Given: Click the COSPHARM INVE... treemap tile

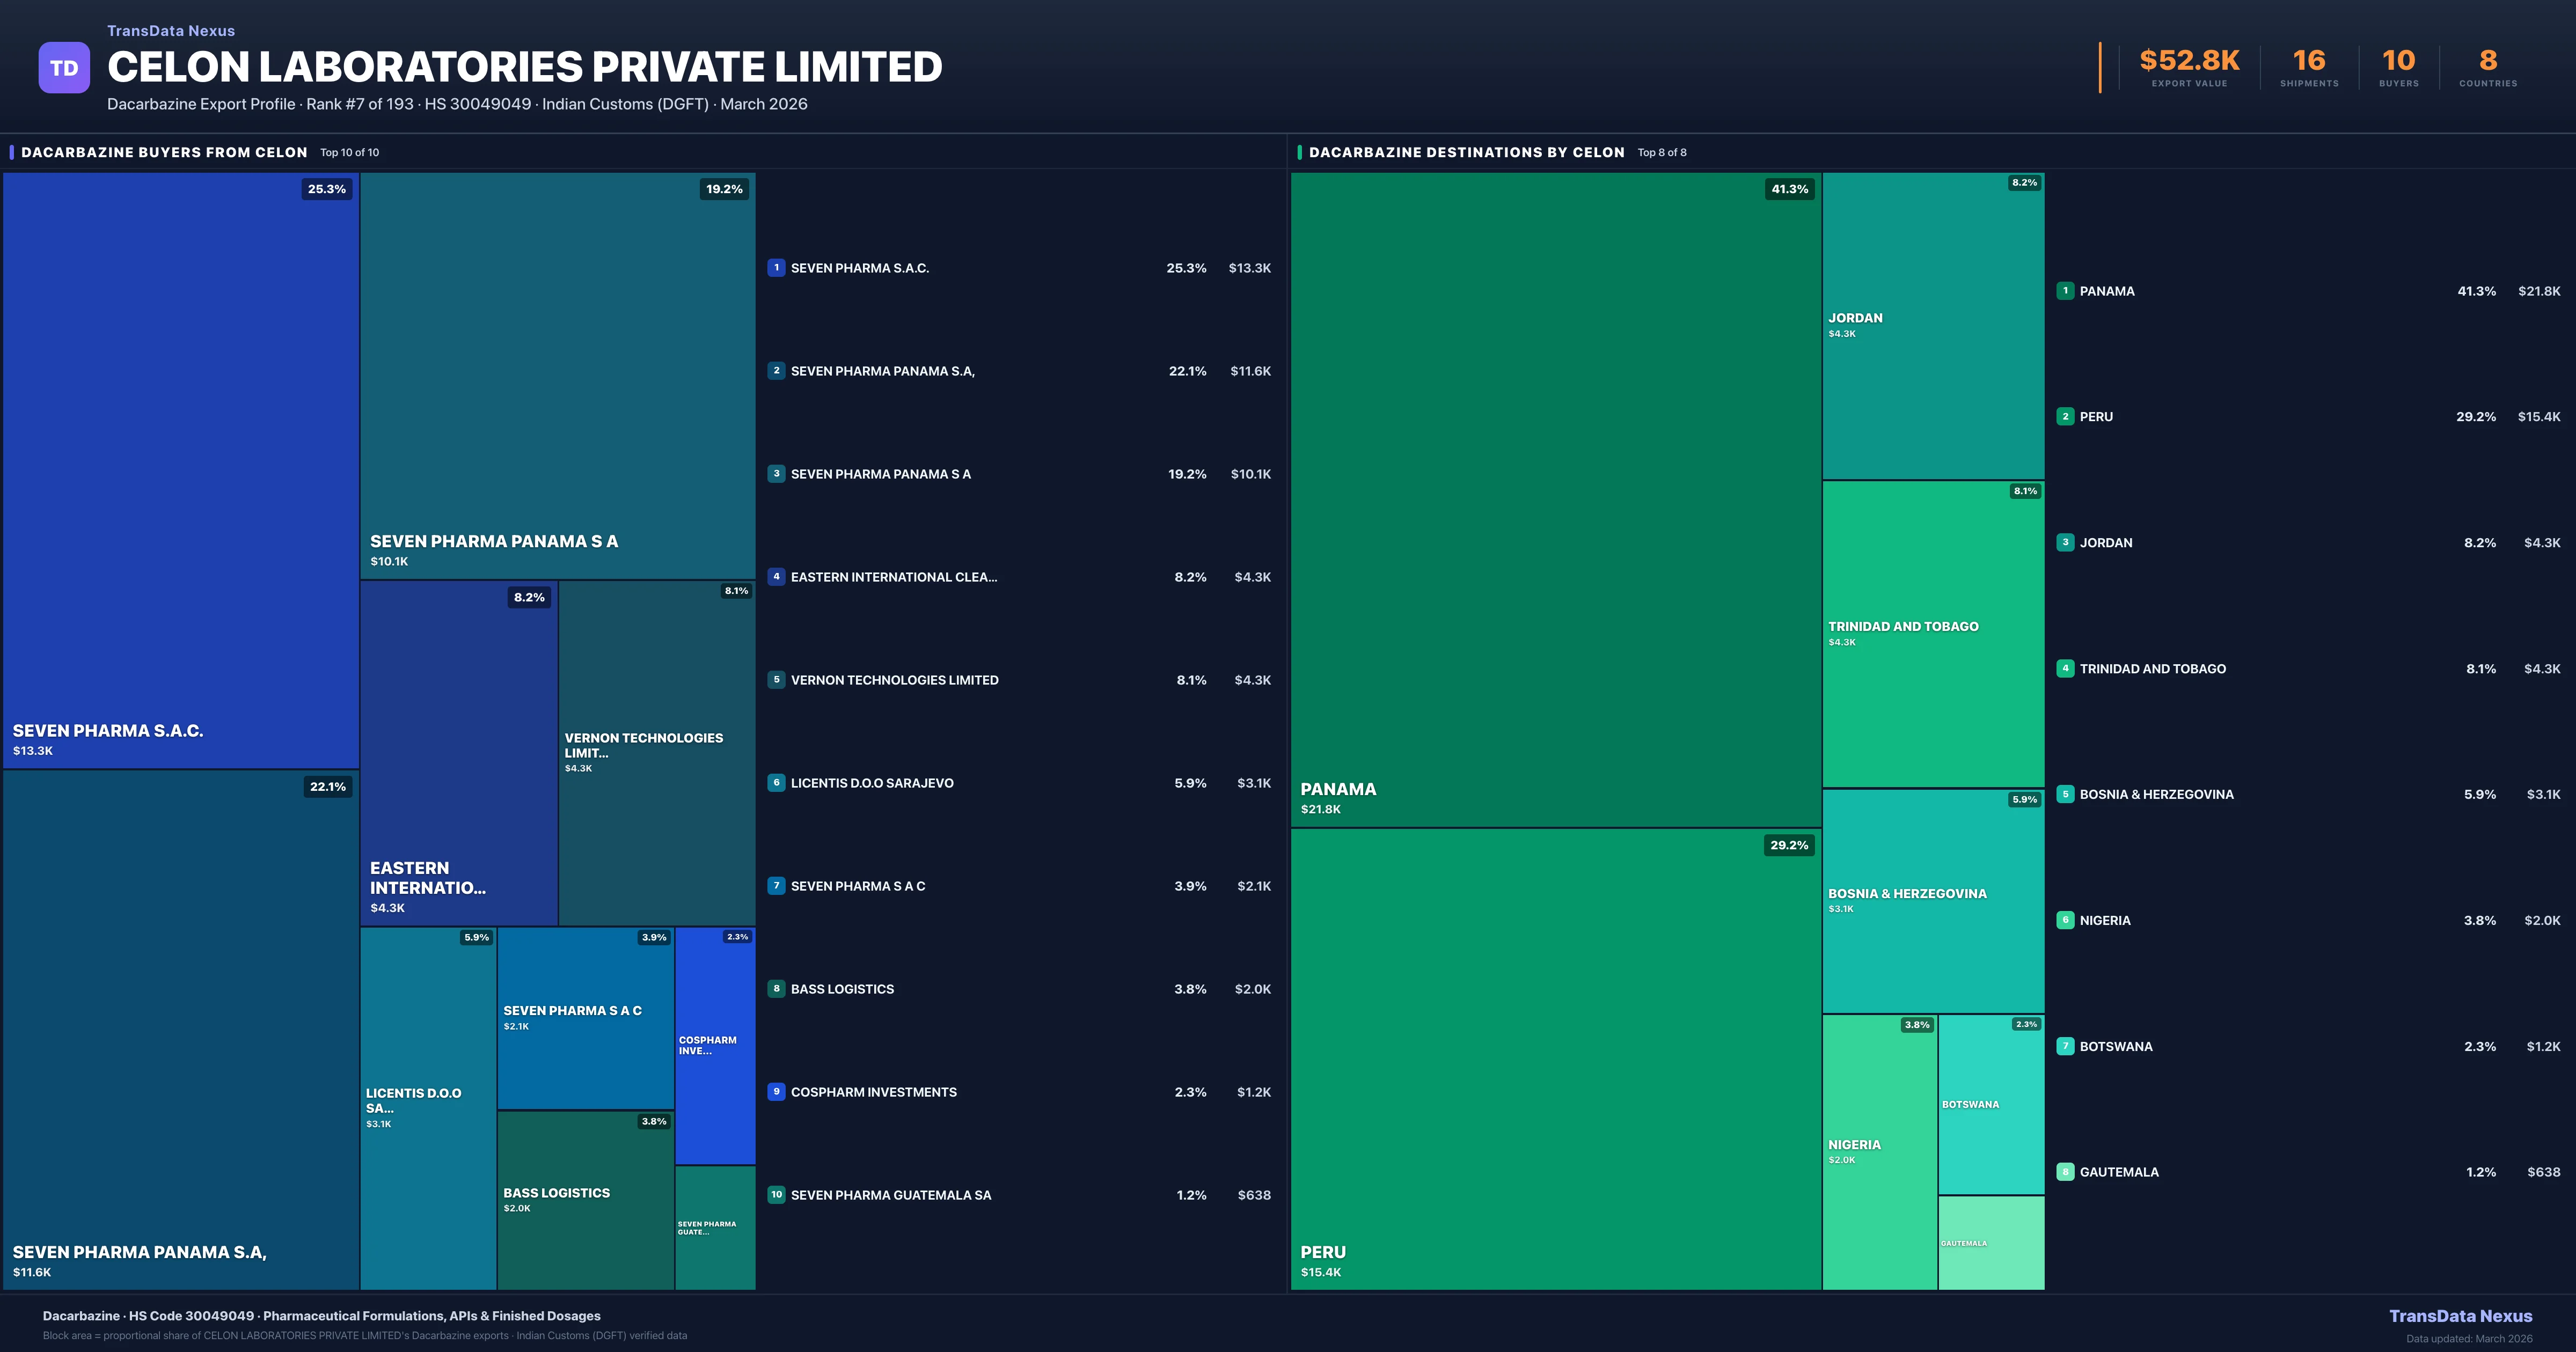Looking at the screenshot, I should 714,1045.
